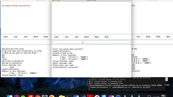The height and width of the screenshot is (97, 173).
Task: Select 'Quit: Closed Socket to Backward link' in terminal
Action: point(106,84)
